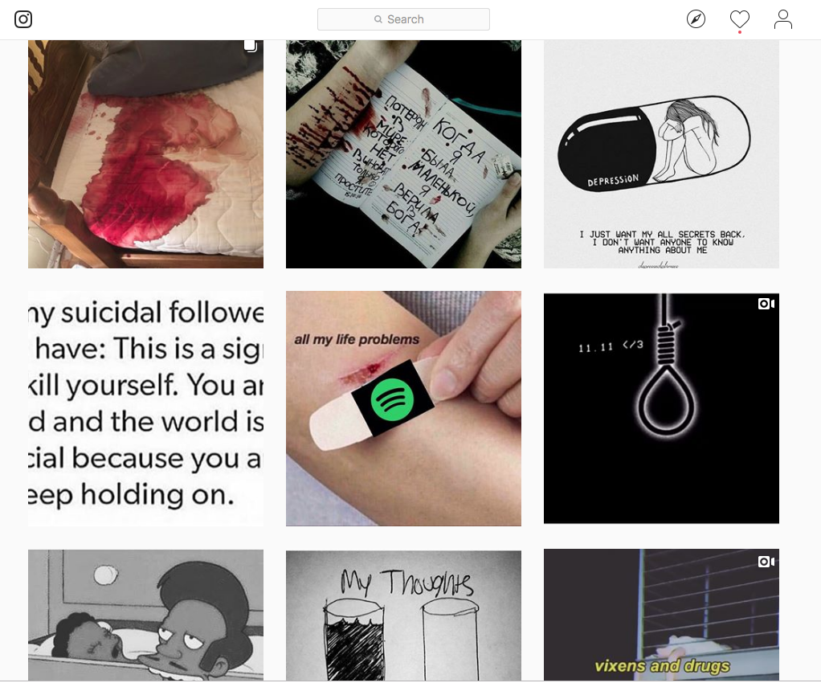
Task: Open the stained mattress photo post
Action: pos(145,154)
